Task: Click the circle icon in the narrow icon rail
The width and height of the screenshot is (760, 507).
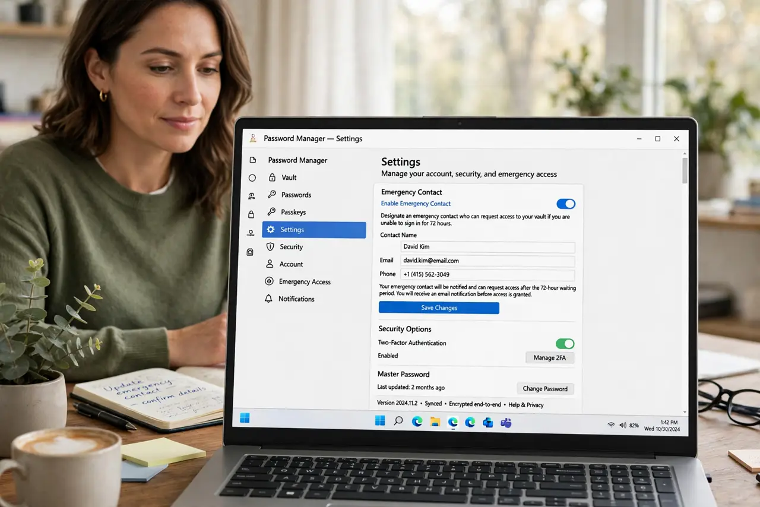Action: (x=252, y=178)
